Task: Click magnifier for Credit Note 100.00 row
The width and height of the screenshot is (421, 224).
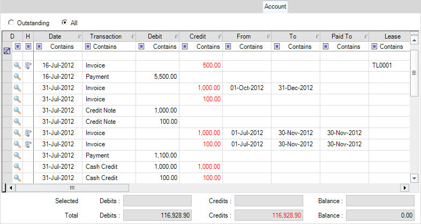Action: [18, 122]
